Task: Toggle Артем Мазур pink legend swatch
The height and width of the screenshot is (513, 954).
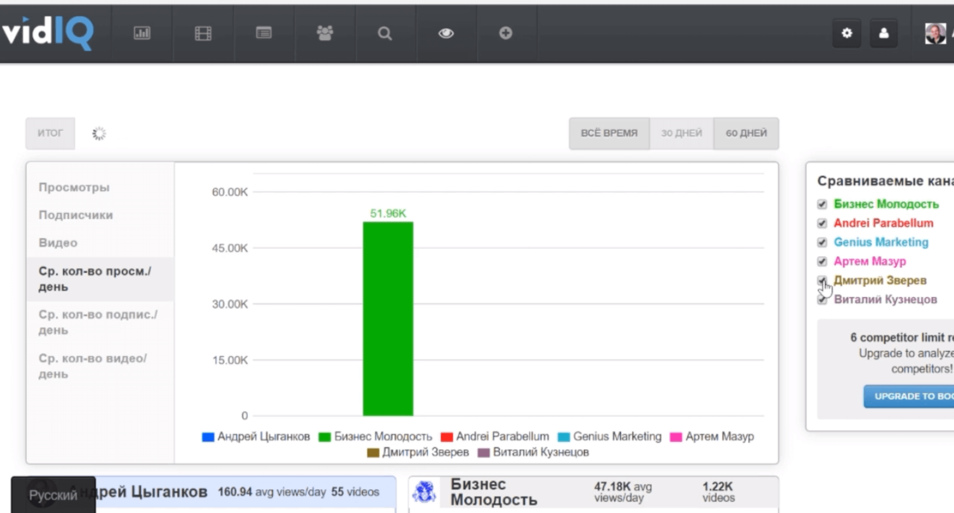Action: tap(676, 437)
